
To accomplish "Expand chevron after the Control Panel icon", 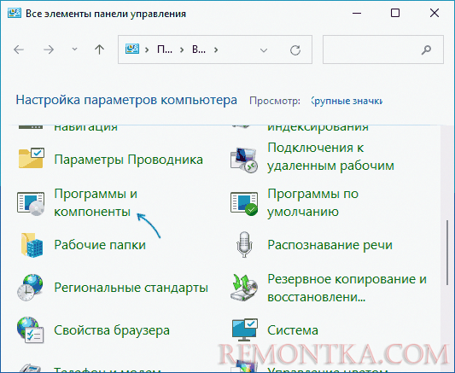I will [x=147, y=50].
